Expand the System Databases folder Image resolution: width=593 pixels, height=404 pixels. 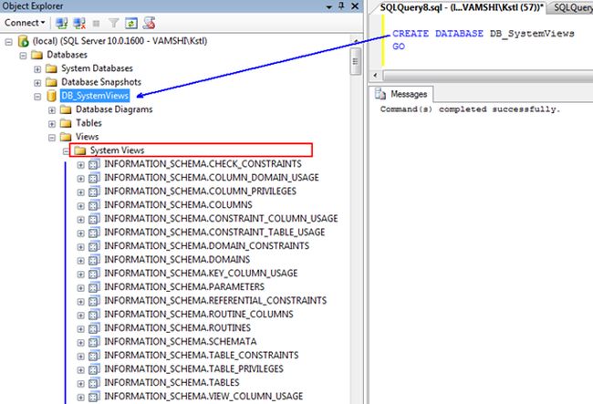pyautogui.click(x=37, y=68)
